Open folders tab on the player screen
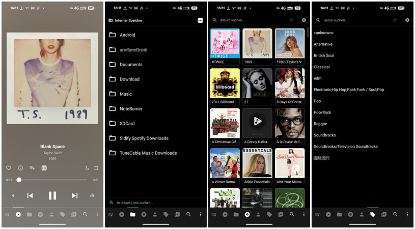Screen dimensions: 415x229 pyautogui.click(x=30, y=214)
